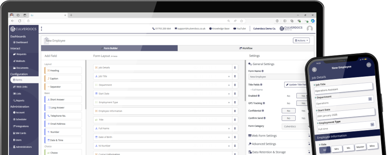This screenshot has height=155, width=388.
Task: Open the Integrations sidebar item
Action: point(21,126)
